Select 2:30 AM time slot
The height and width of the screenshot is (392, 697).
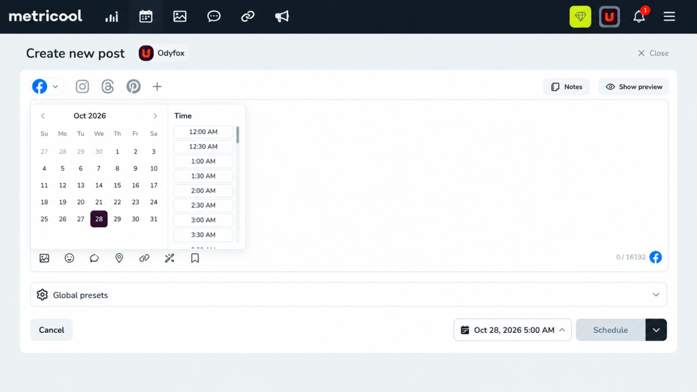click(203, 206)
